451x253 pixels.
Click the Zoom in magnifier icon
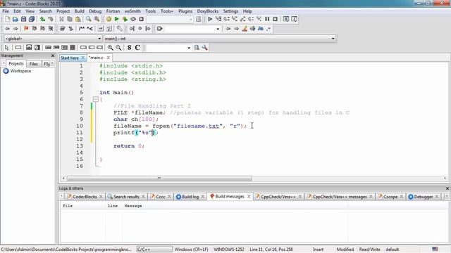(x=110, y=48)
